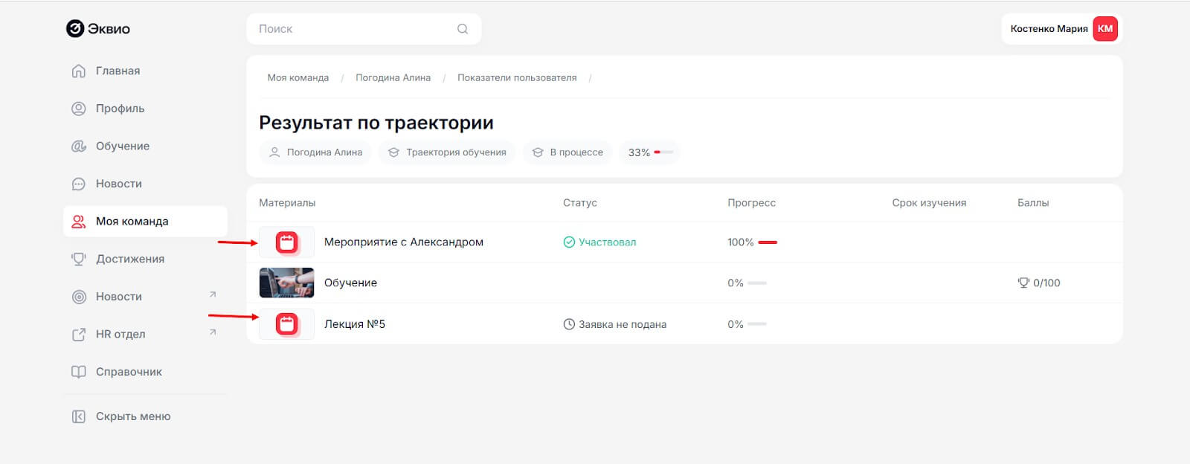Click the search magnifier icon

tap(463, 29)
